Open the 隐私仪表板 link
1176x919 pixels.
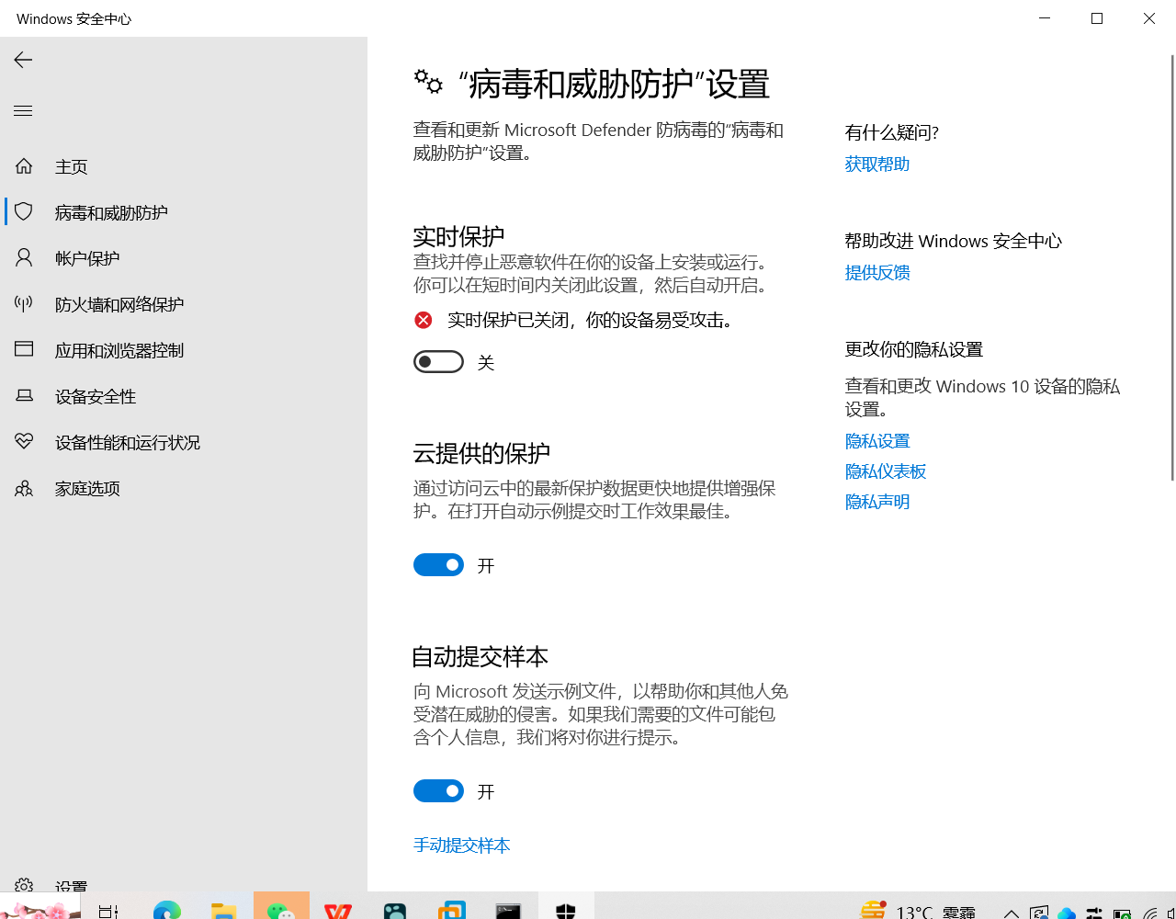point(886,471)
